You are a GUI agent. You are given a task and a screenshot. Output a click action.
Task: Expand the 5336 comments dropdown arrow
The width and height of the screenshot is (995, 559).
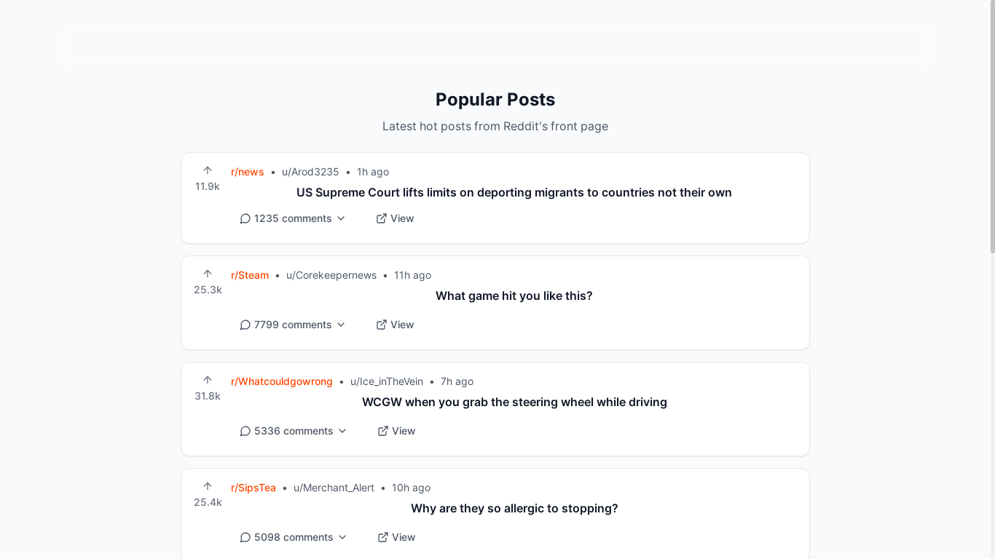pyautogui.click(x=342, y=431)
